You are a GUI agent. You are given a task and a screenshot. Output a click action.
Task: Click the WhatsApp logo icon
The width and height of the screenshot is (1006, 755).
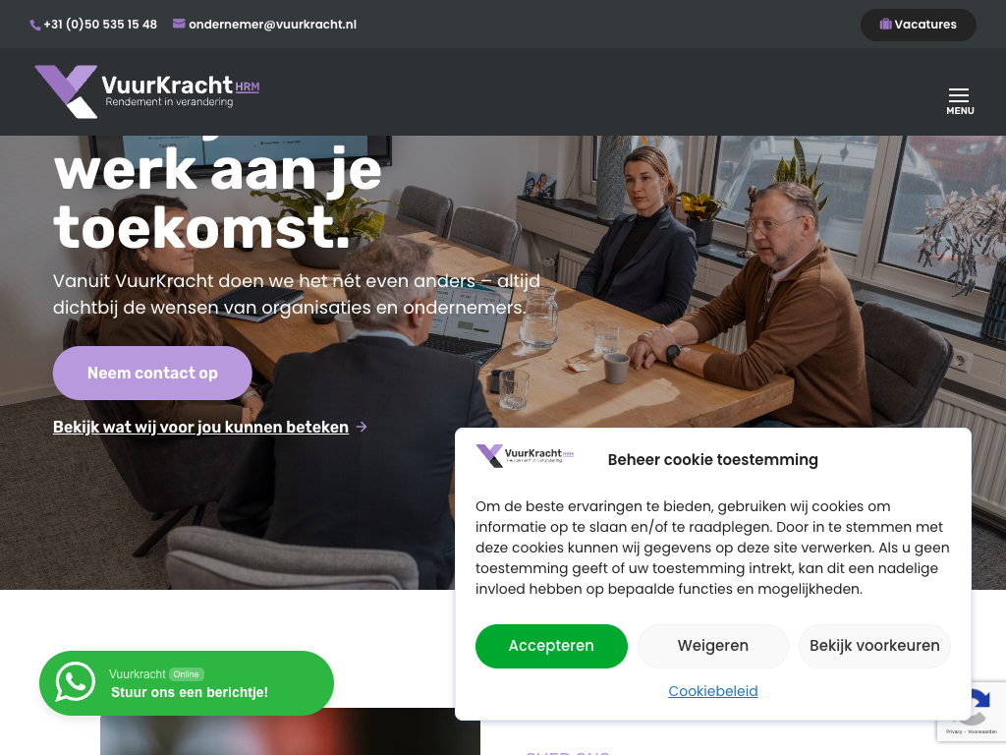pyautogui.click(x=75, y=682)
